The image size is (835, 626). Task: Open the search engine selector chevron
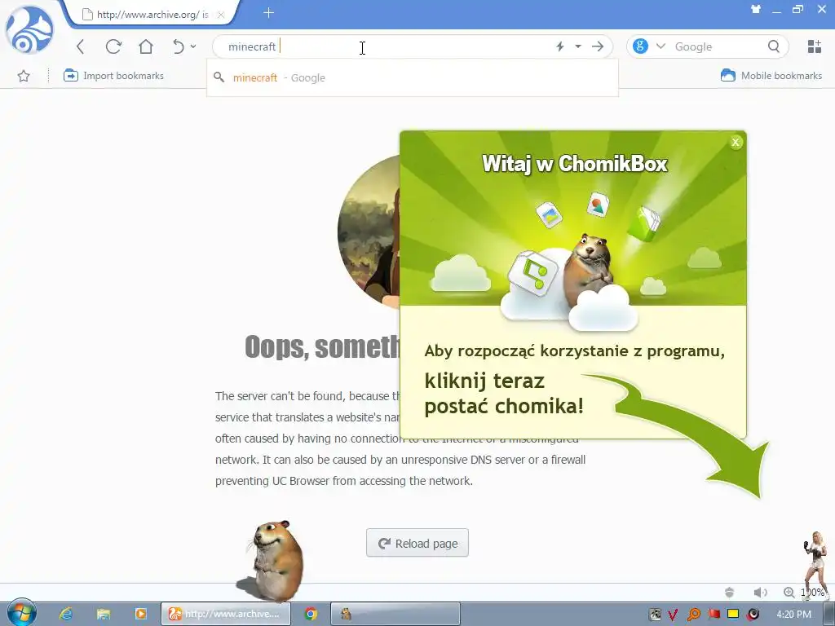660,46
